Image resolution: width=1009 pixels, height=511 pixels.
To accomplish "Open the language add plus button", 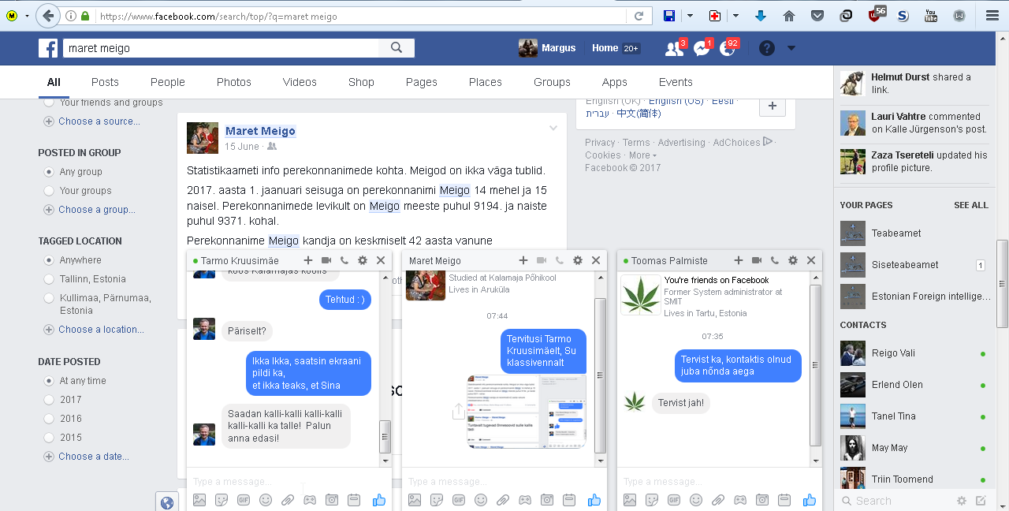I will point(773,106).
